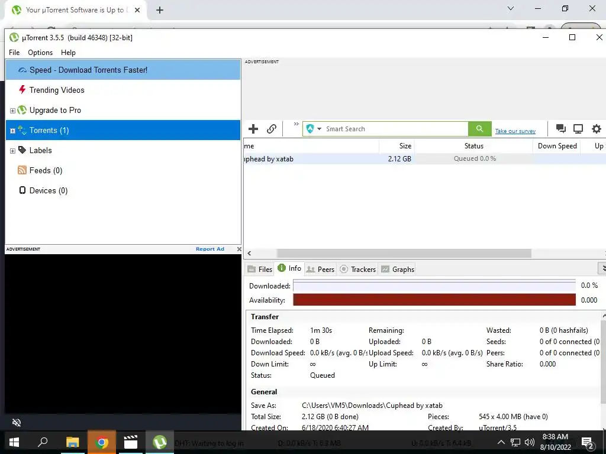Click the volume speaker tray icon
This screenshot has width=606, height=454.
click(530, 442)
